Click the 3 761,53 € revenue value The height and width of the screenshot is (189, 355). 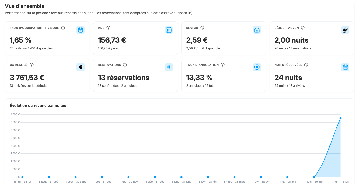[x=27, y=78]
